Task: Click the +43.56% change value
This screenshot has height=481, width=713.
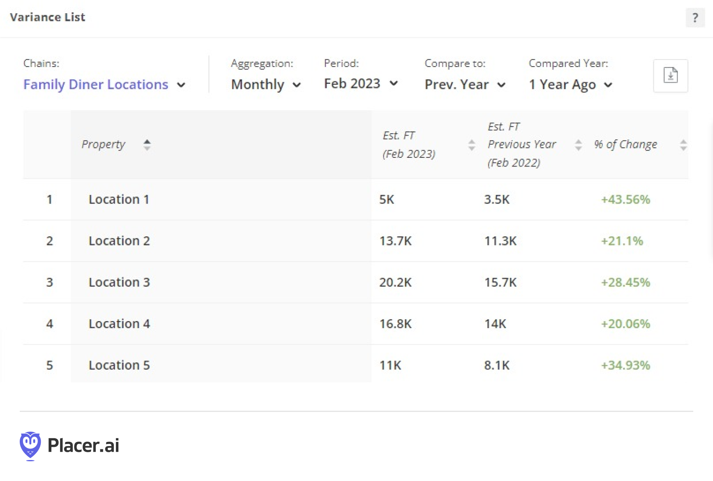Action: pos(625,200)
